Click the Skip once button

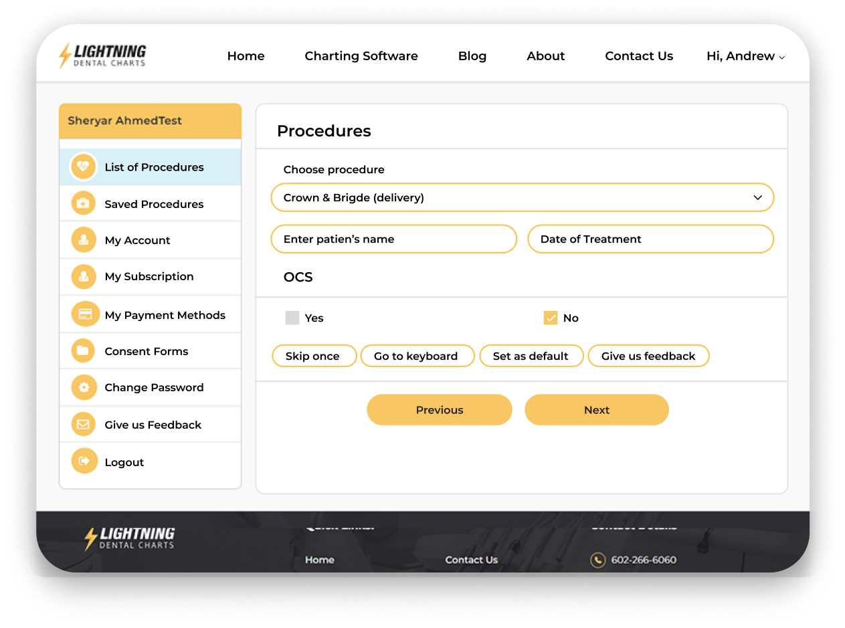[313, 356]
